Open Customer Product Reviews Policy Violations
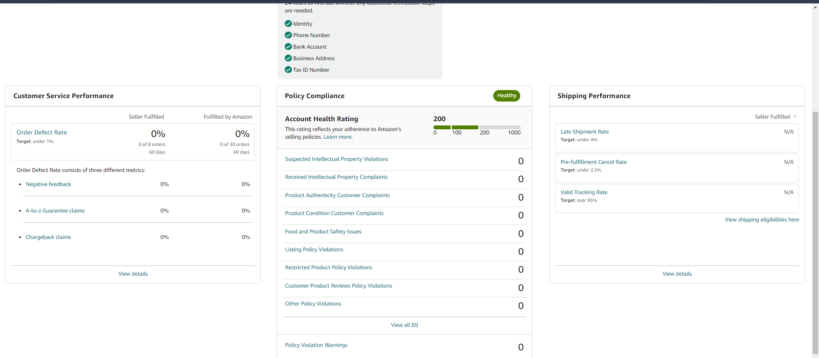This screenshot has height=358, width=819. click(339, 285)
